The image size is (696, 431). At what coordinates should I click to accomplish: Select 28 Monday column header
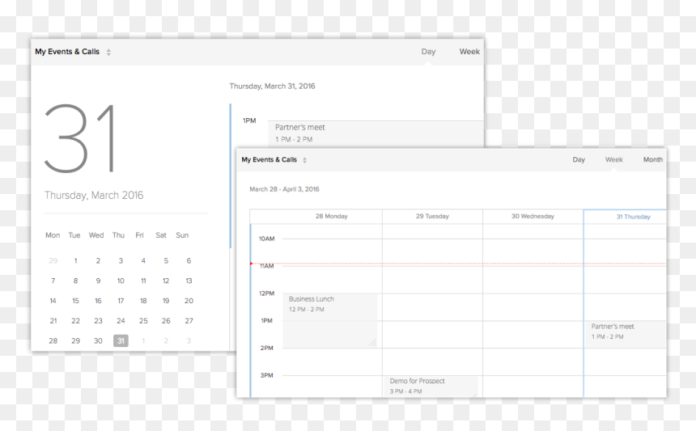click(331, 217)
